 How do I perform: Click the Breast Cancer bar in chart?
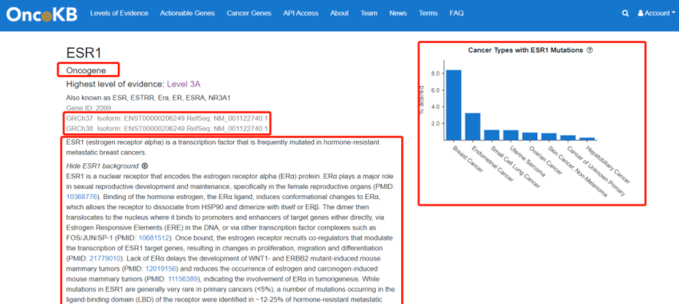coord(454,105)
